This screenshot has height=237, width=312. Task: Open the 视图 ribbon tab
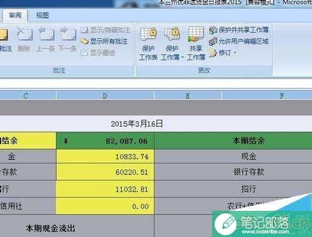tap(42, 16)
